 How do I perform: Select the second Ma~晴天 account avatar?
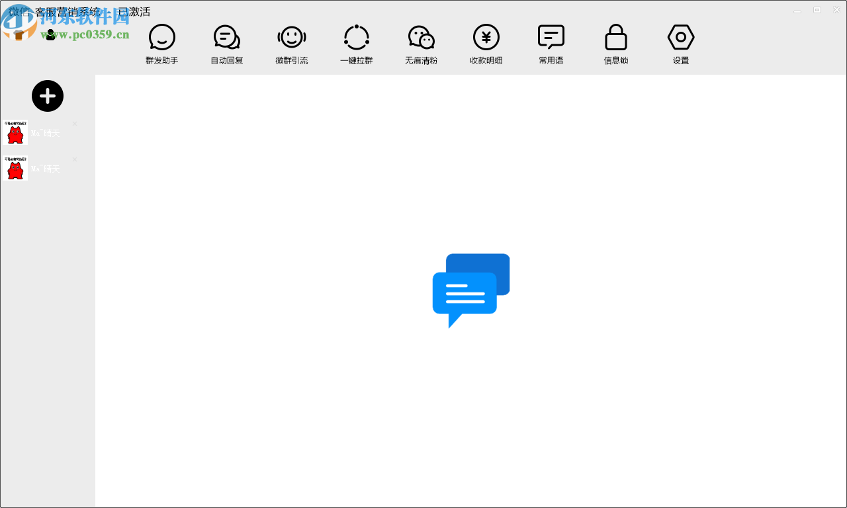(x=15, y=168)
